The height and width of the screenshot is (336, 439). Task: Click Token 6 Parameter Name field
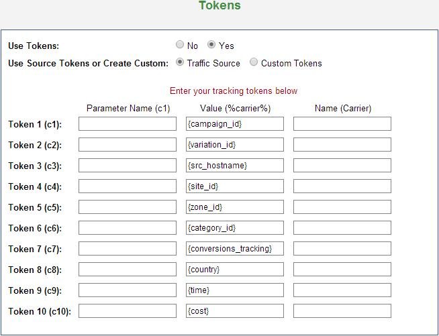click(128, 228)
